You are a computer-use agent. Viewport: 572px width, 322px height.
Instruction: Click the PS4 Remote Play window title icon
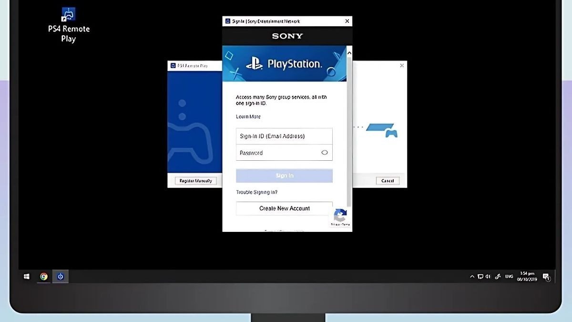coord(173,66)
